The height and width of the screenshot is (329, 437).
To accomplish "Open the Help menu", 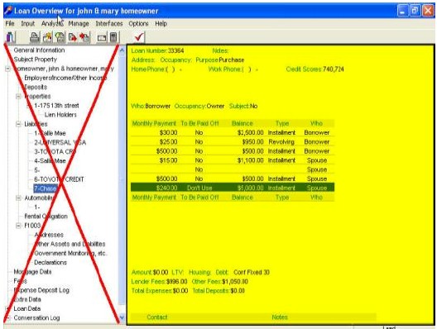I will (161, 24).
